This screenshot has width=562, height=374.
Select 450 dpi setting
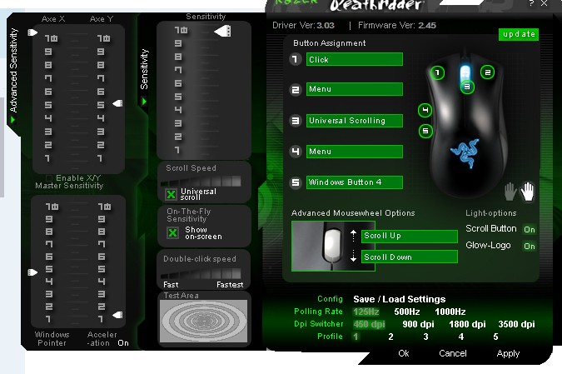pos(369,324)
